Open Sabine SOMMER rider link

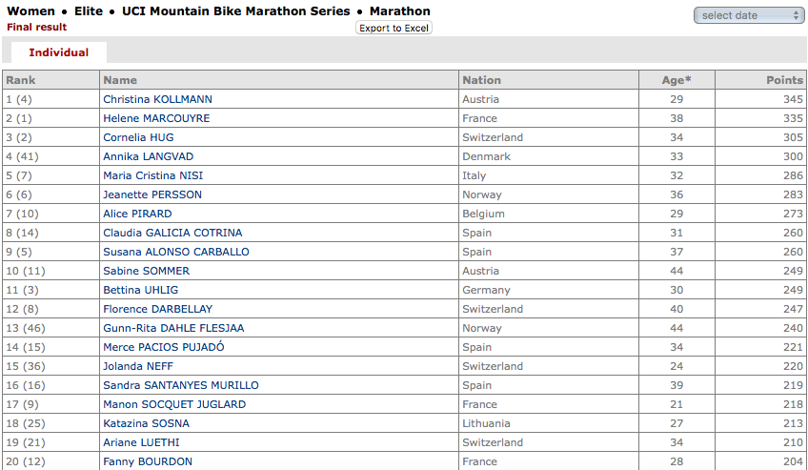tap(146, 271)
